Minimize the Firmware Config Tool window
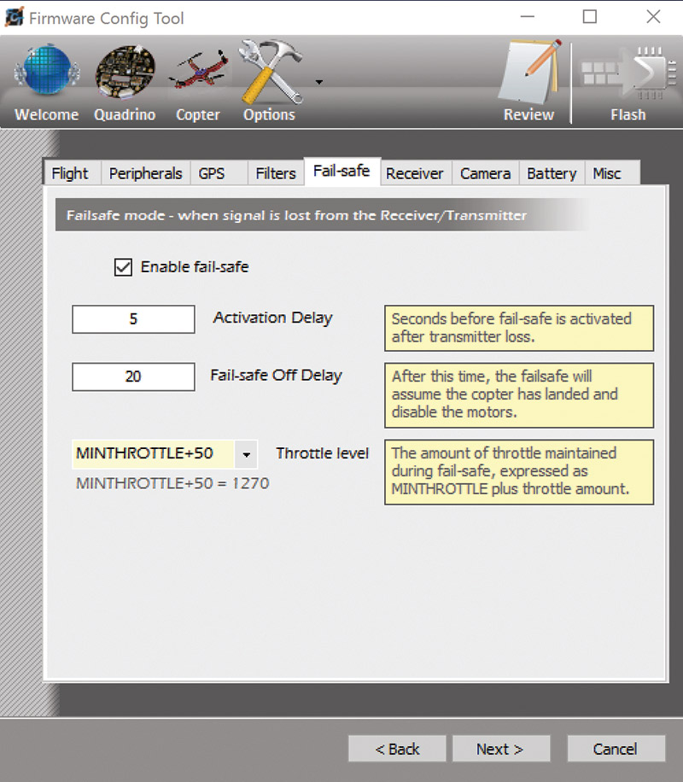 [x=528, y=17]
